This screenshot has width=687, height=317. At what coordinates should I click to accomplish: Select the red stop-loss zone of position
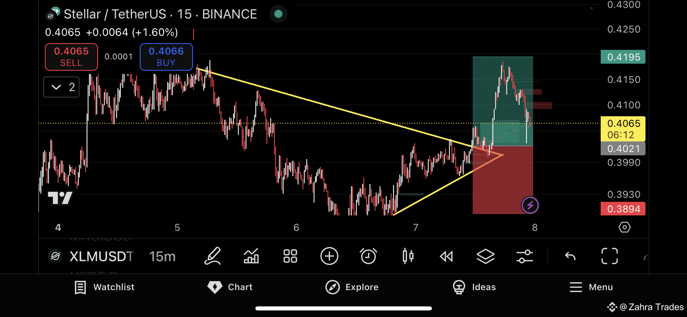coord(503,180)
